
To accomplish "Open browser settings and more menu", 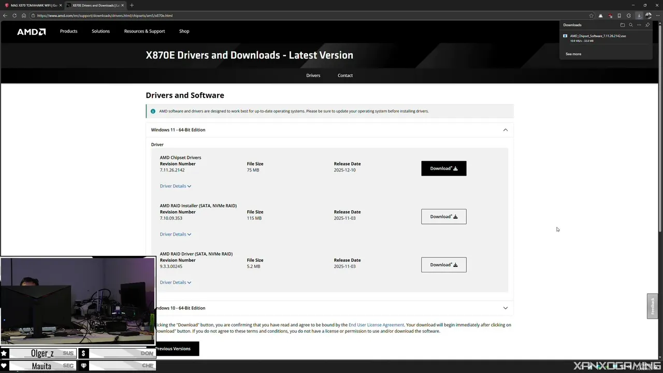I will [x=657, y=16].
